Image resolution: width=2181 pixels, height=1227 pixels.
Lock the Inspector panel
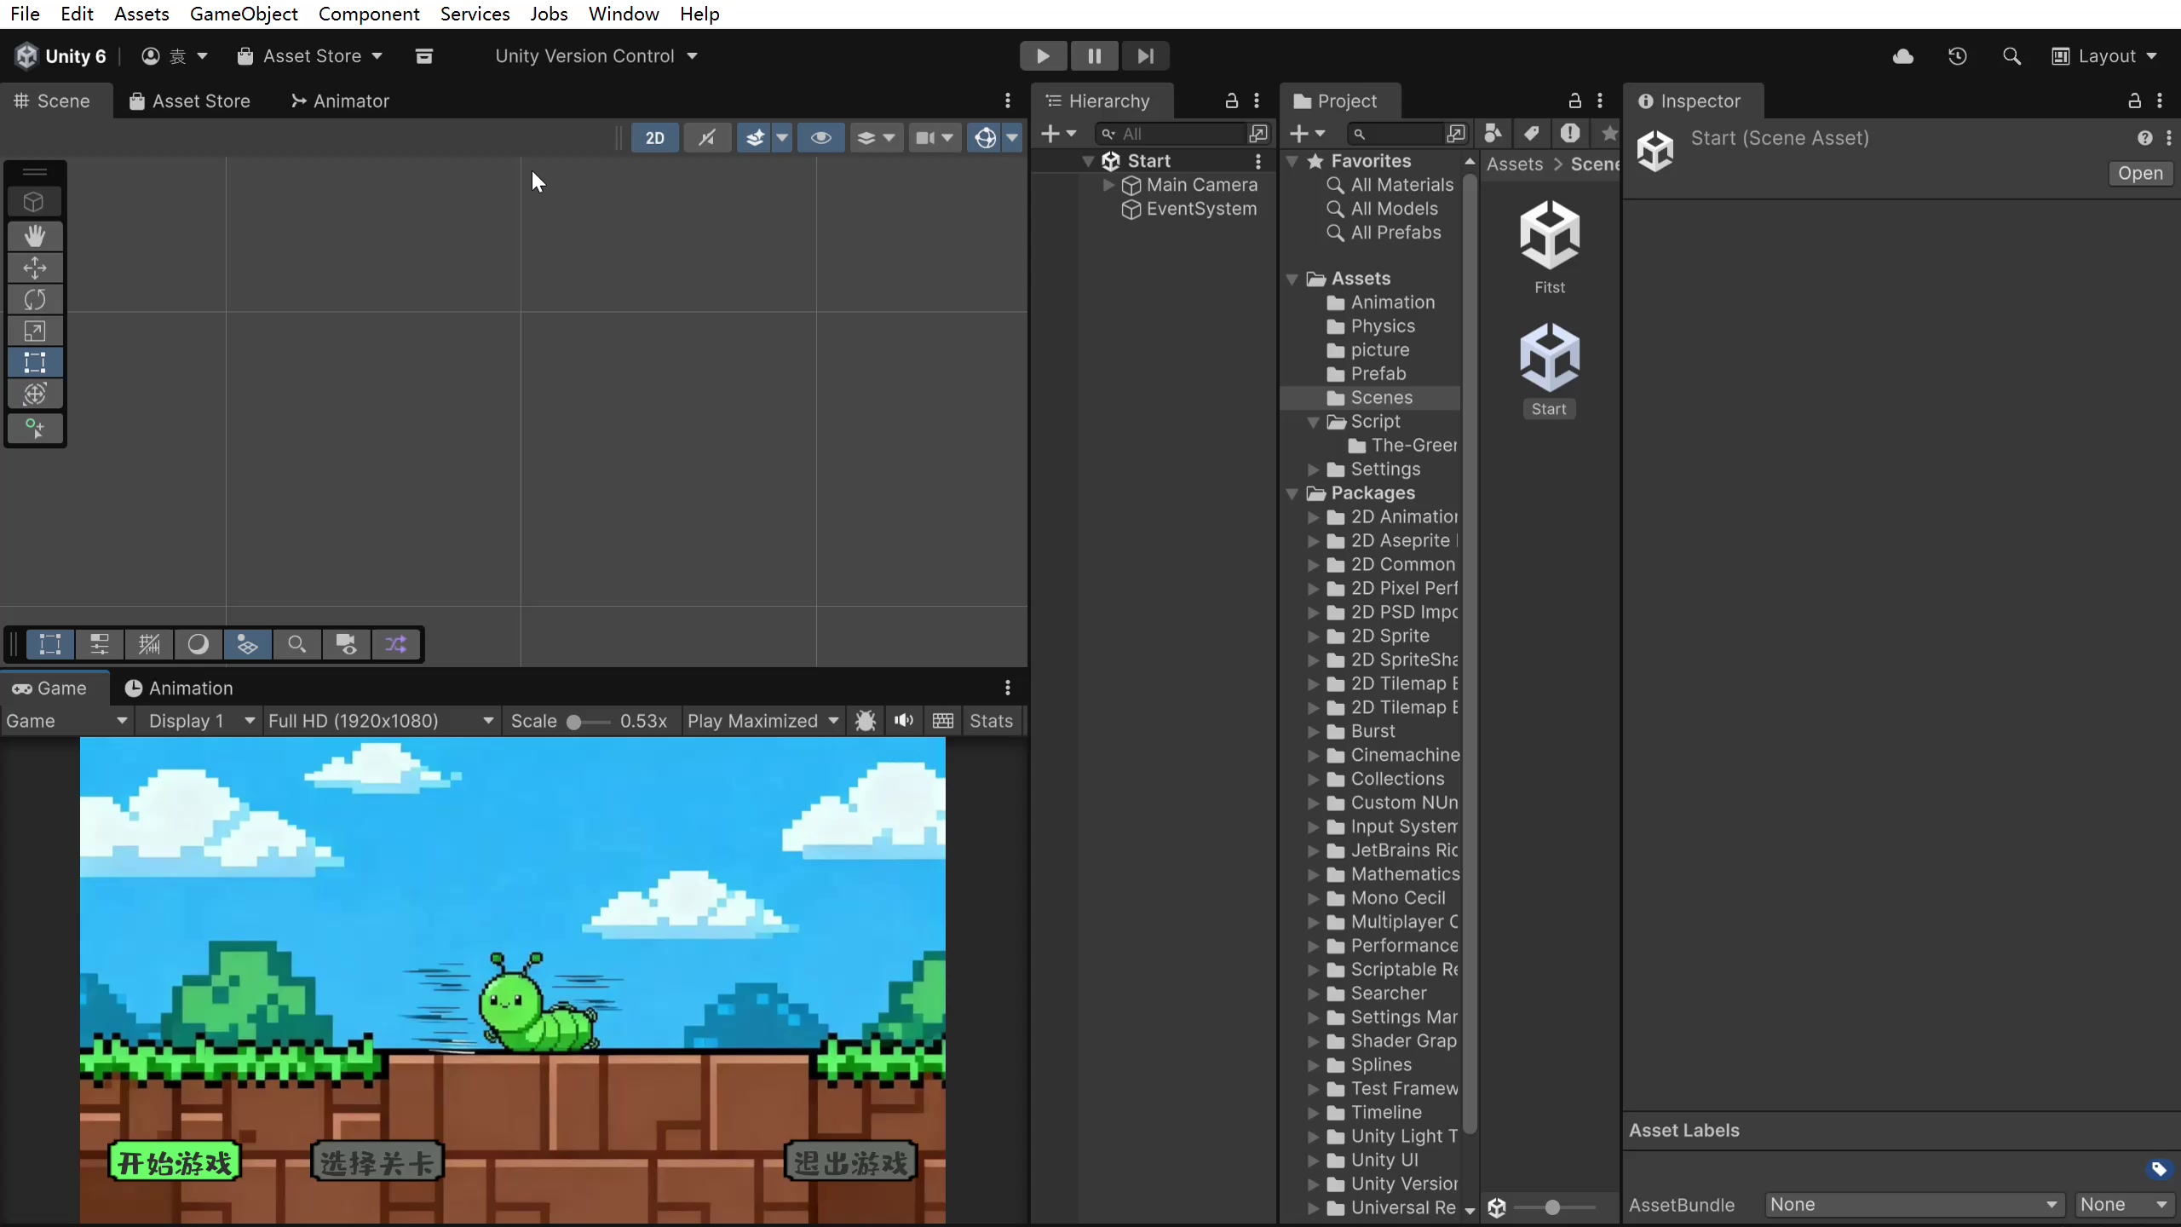point(2134,101)
